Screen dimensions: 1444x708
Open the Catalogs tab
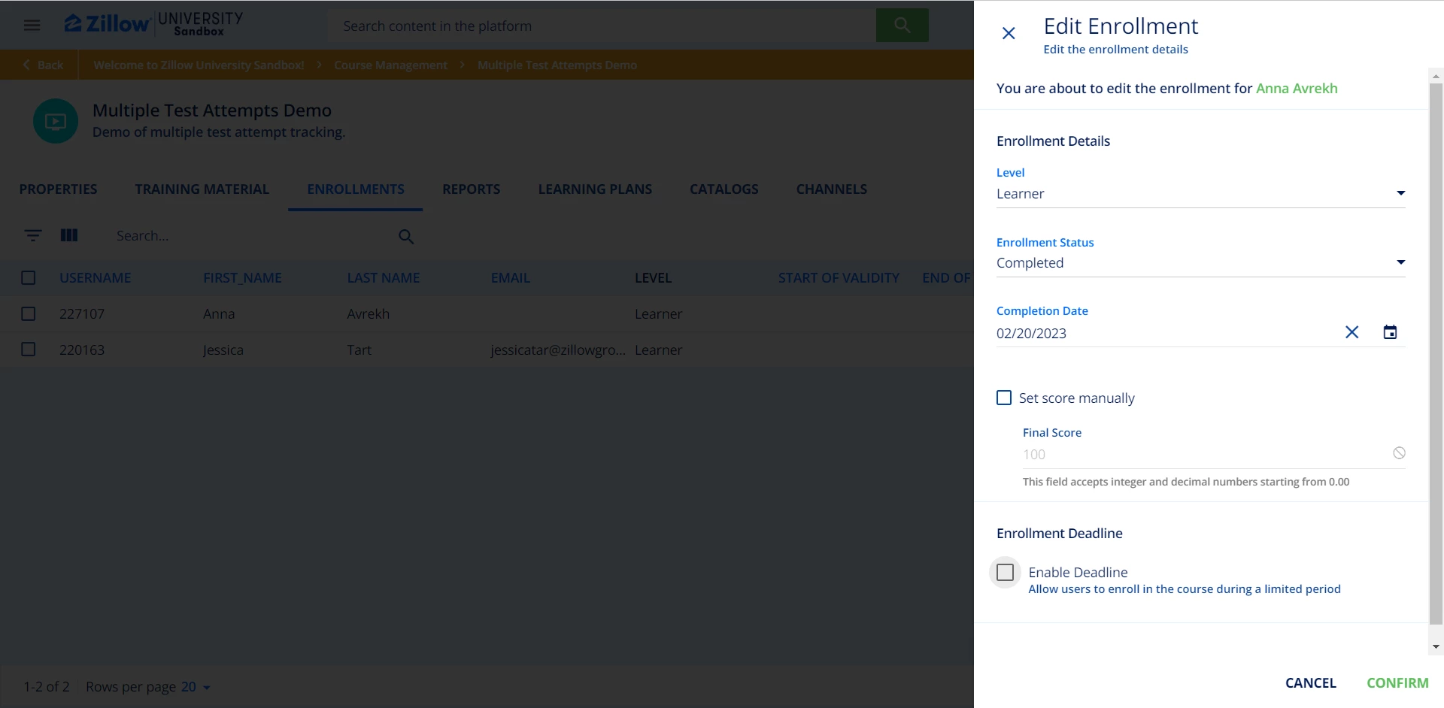(724, 189)
